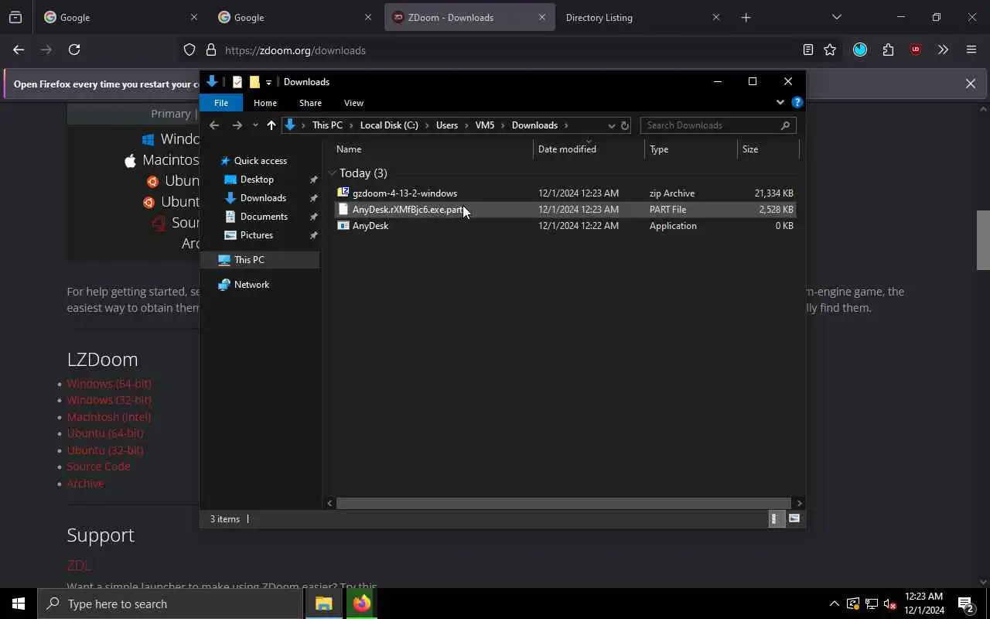Open the LZDoom Windows (64-bit) link
The image size is (990, 619).
[109, 384]
